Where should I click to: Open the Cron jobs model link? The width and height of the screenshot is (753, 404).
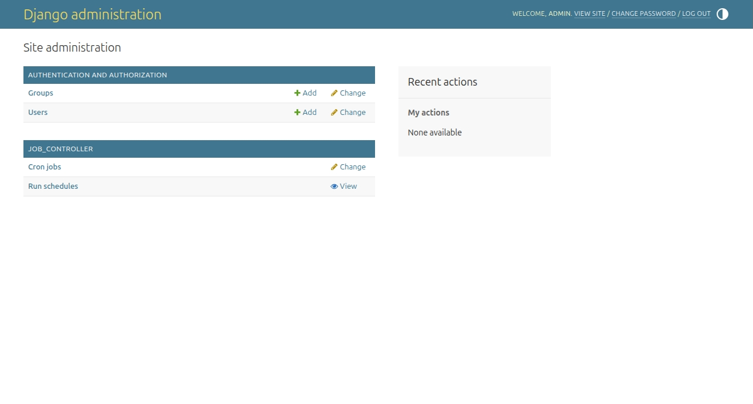[45, 167]
